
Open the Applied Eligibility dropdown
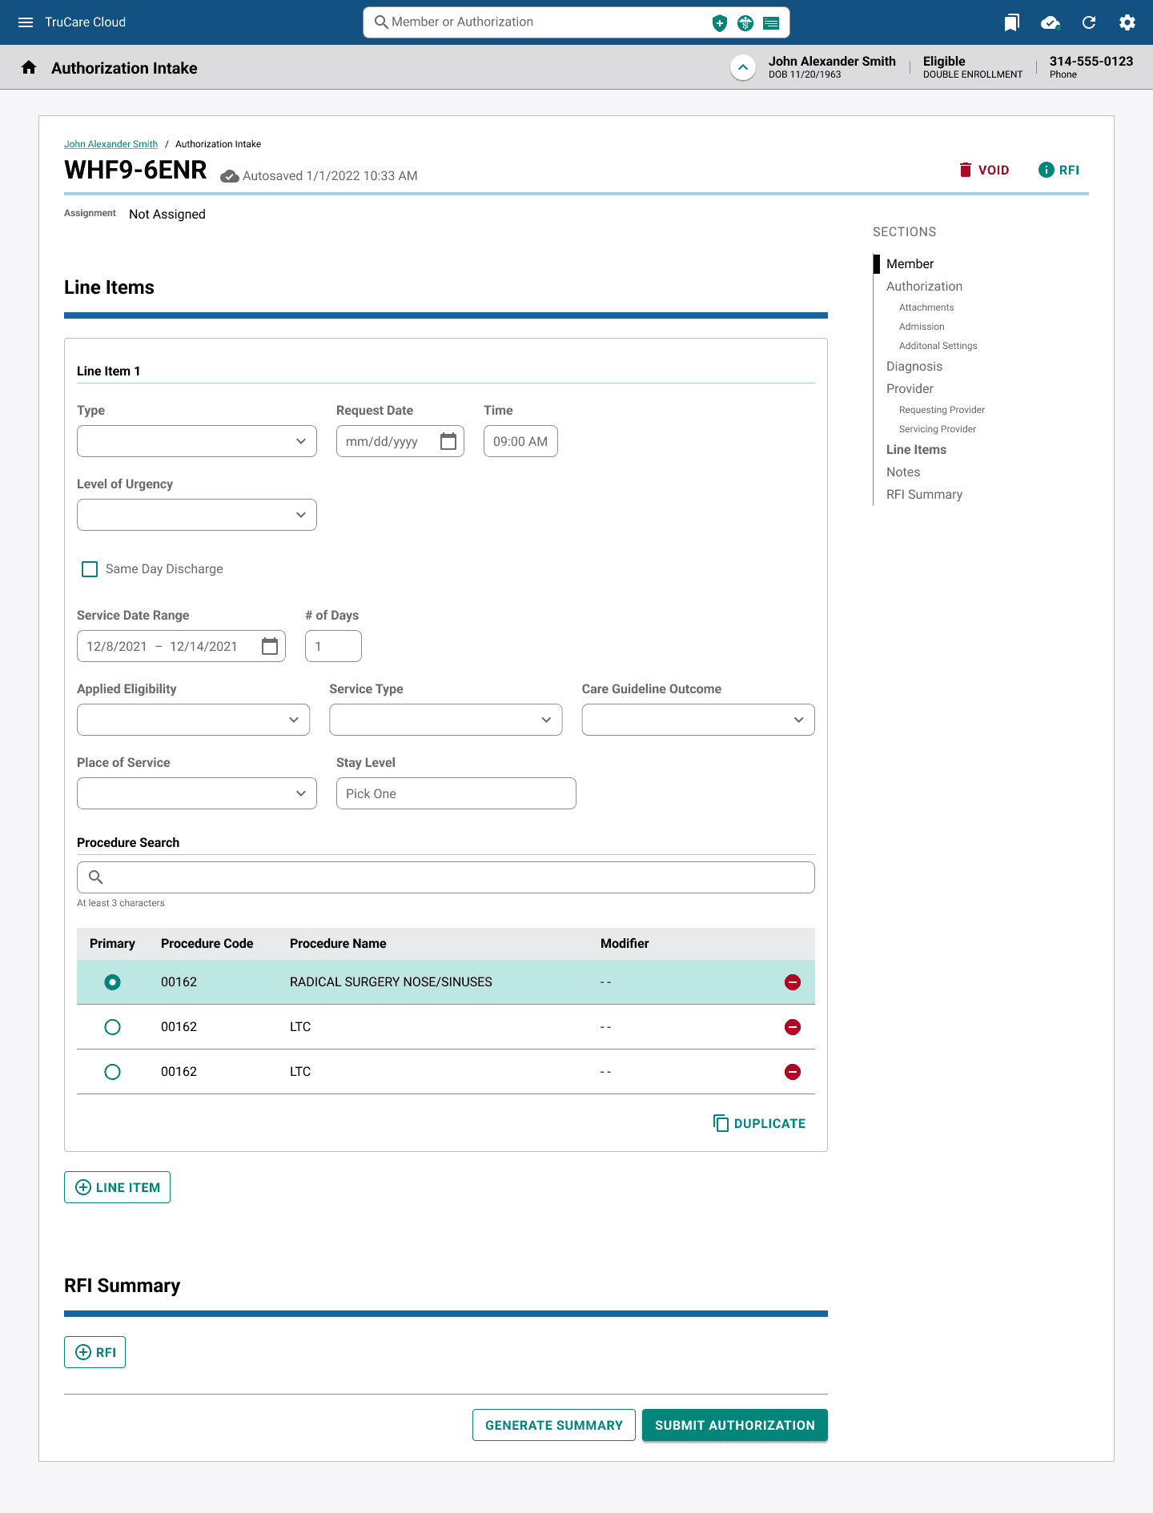tap(193, 720)
